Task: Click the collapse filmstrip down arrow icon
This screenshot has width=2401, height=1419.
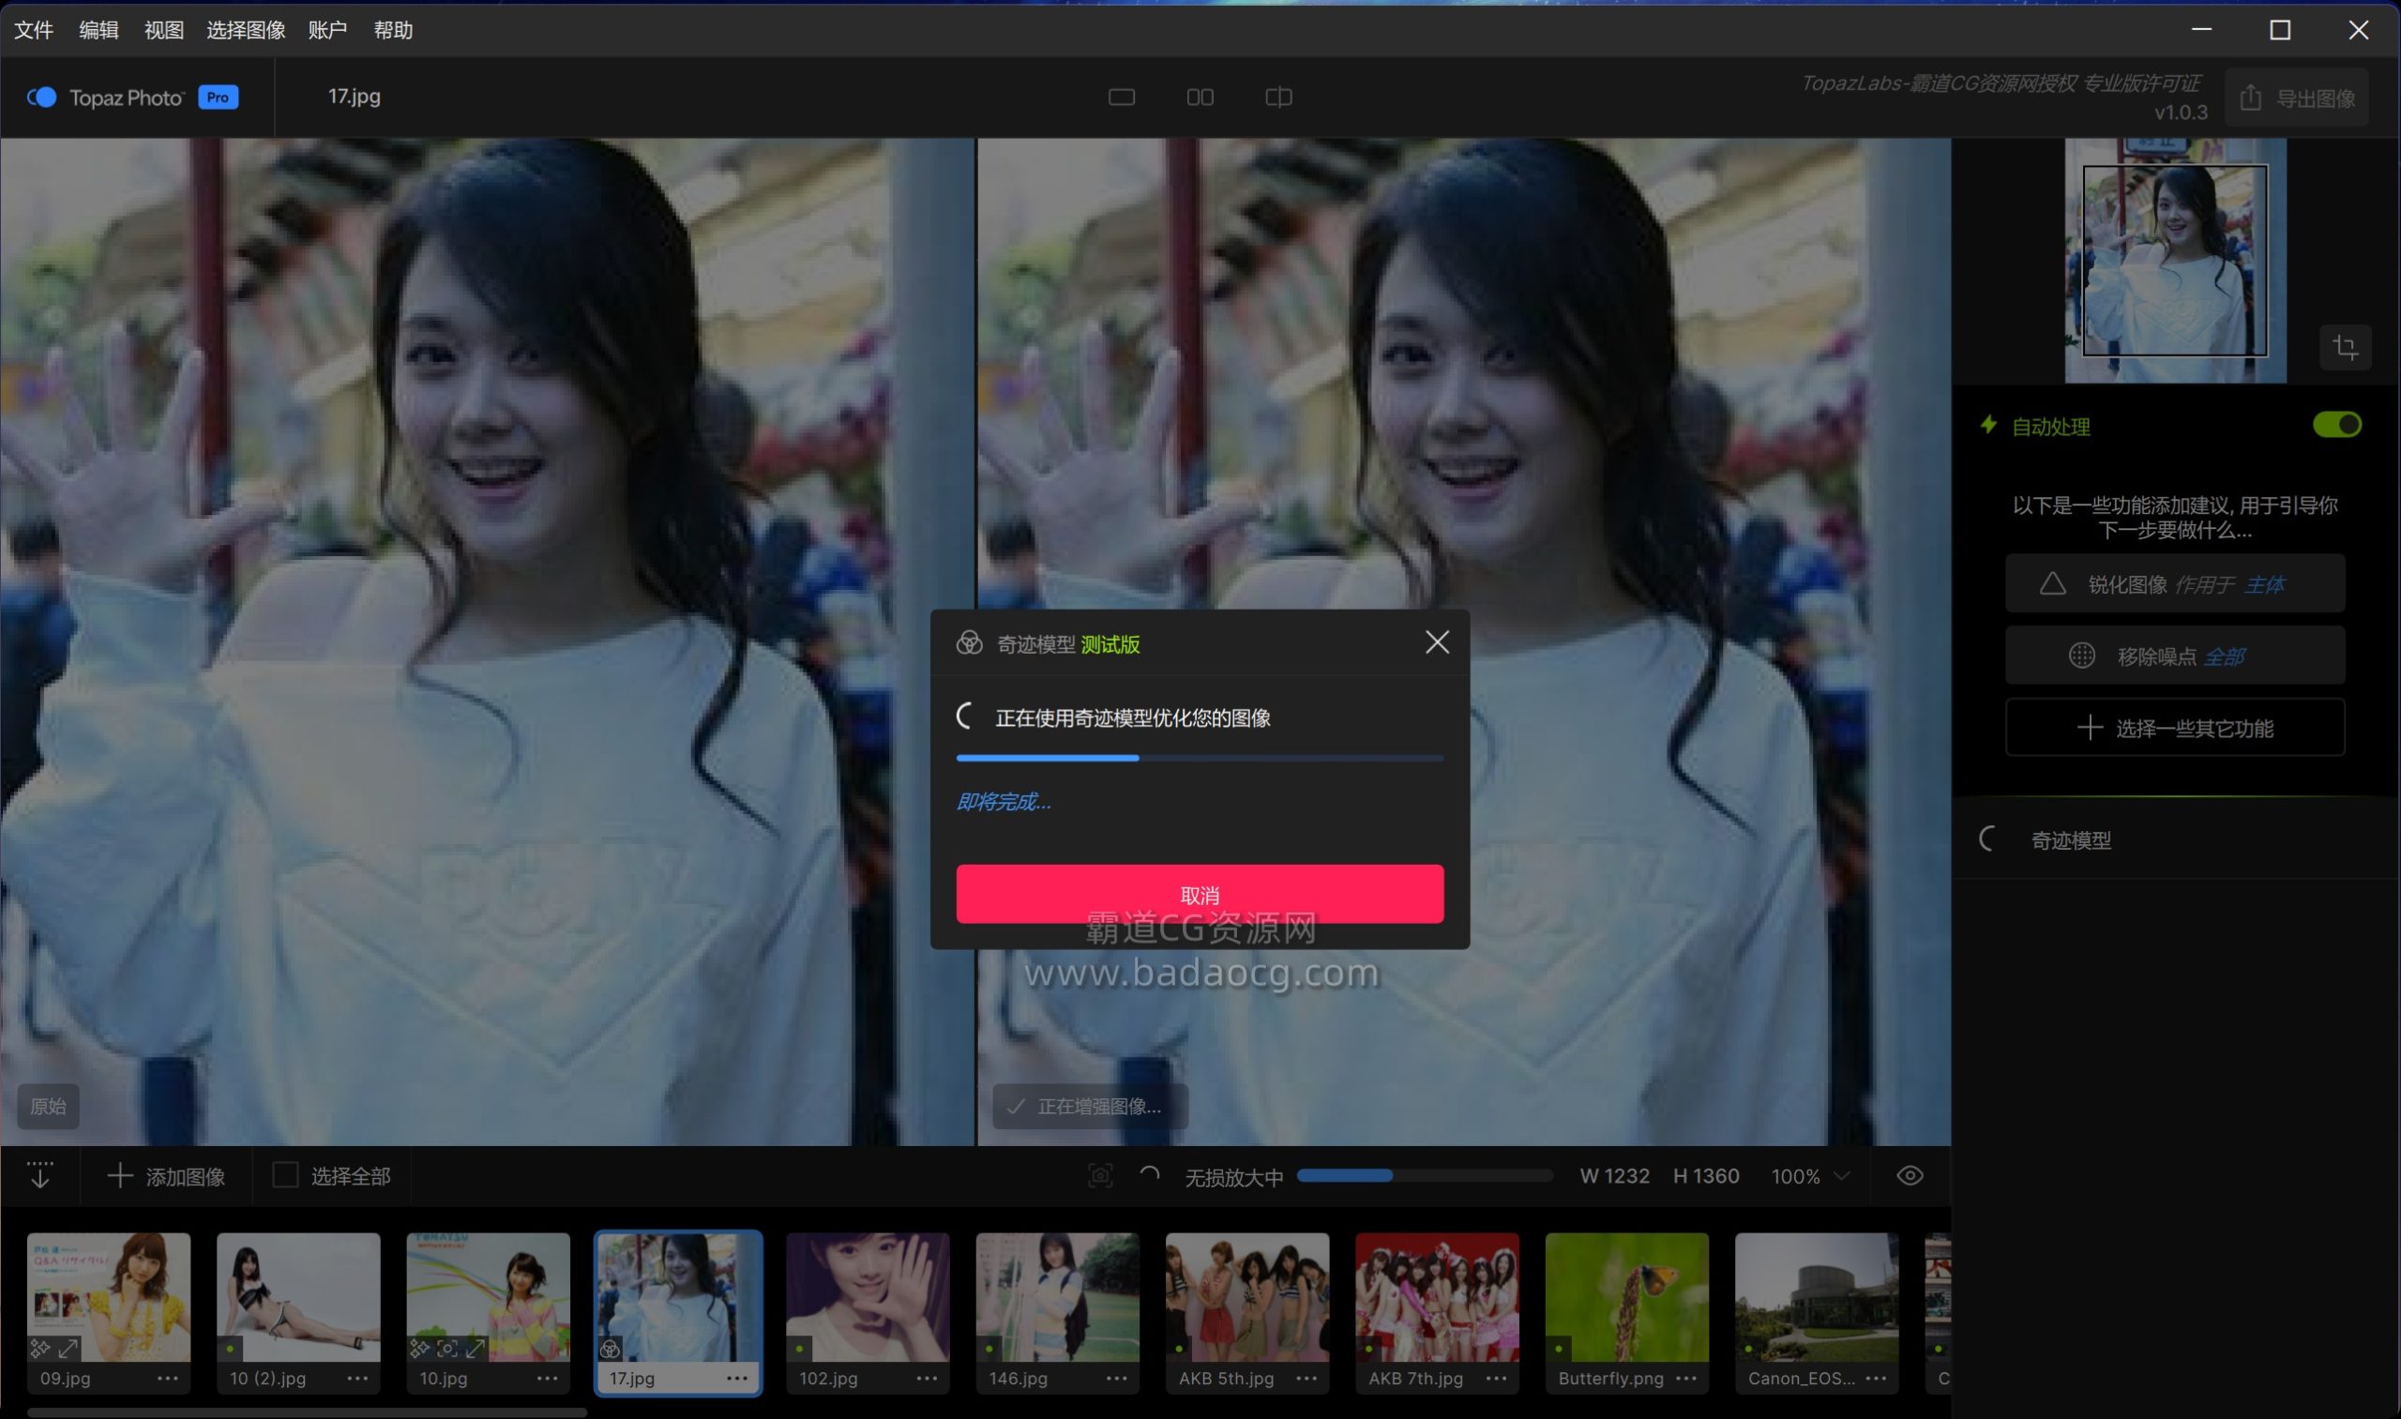Action: coord(40,1175)
